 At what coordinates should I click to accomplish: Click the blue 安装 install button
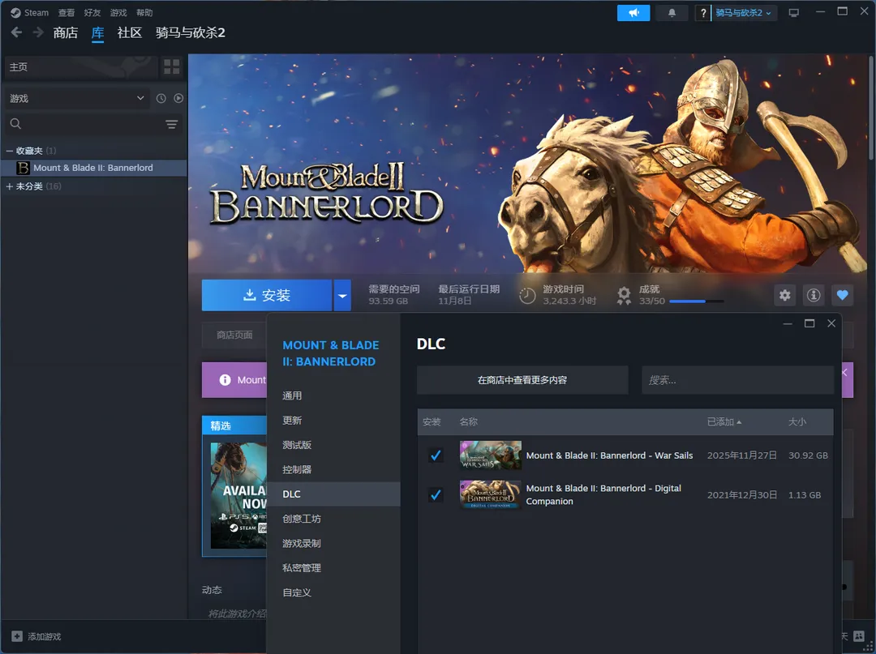click(267, 296)
